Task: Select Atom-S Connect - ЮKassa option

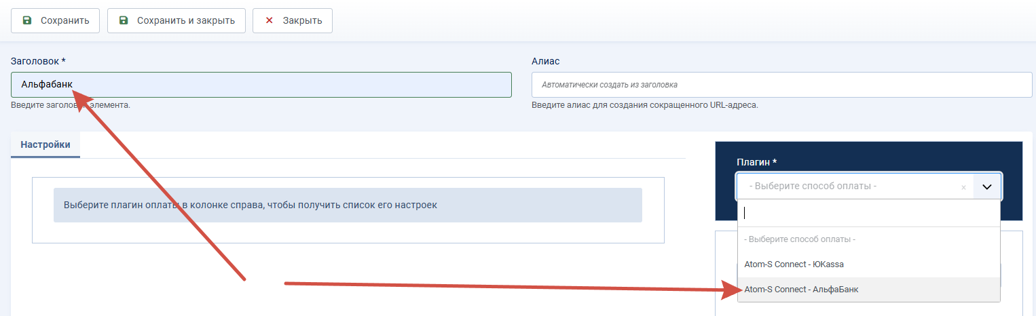Action: [x=868, y=264]
